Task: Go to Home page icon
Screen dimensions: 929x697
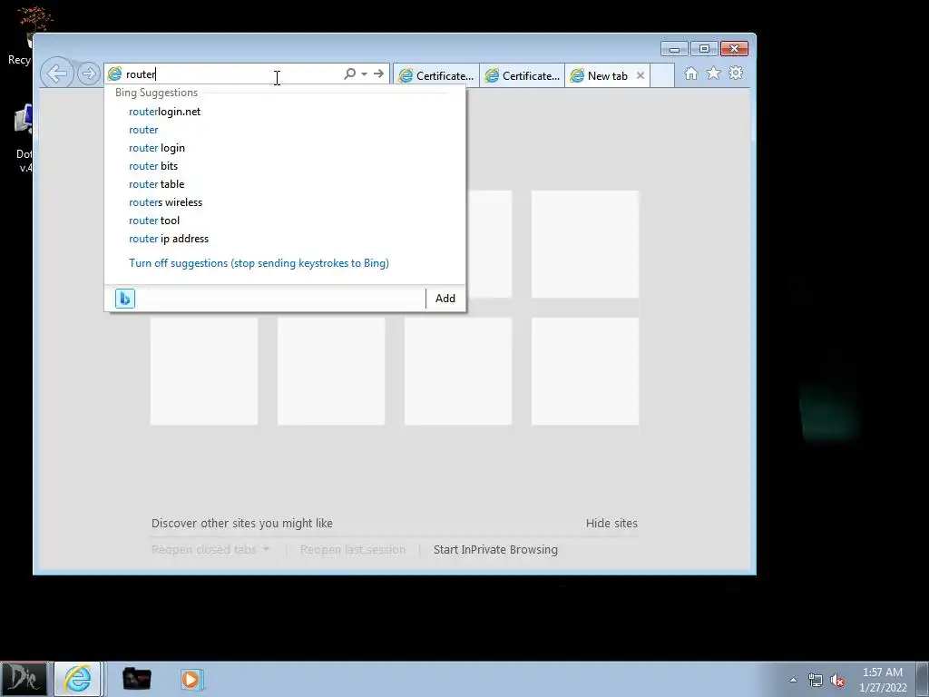Action: pos(690,73)
